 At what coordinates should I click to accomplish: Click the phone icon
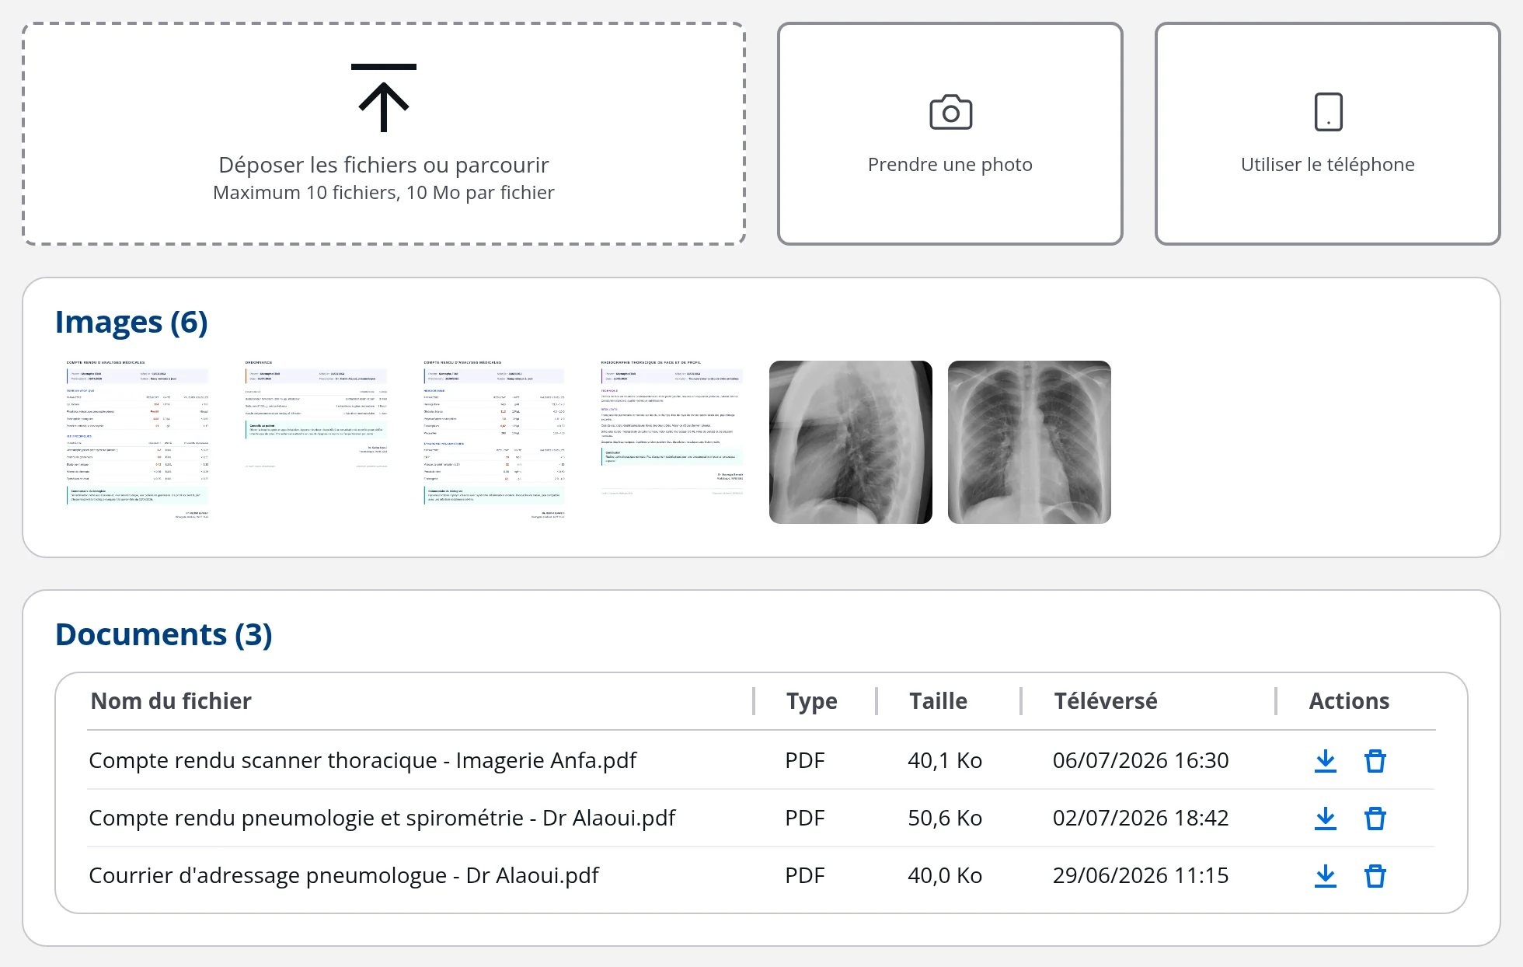1328,112
